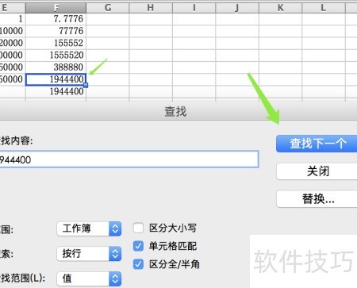Select cell containing 7.7776
This screenshot has height=288, width=357.
[x=56, y=19]
